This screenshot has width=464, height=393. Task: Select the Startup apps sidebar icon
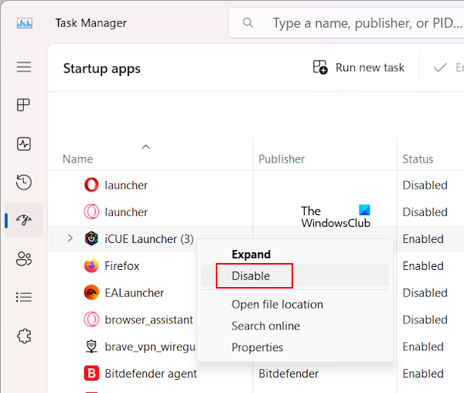tap(24, 220)
